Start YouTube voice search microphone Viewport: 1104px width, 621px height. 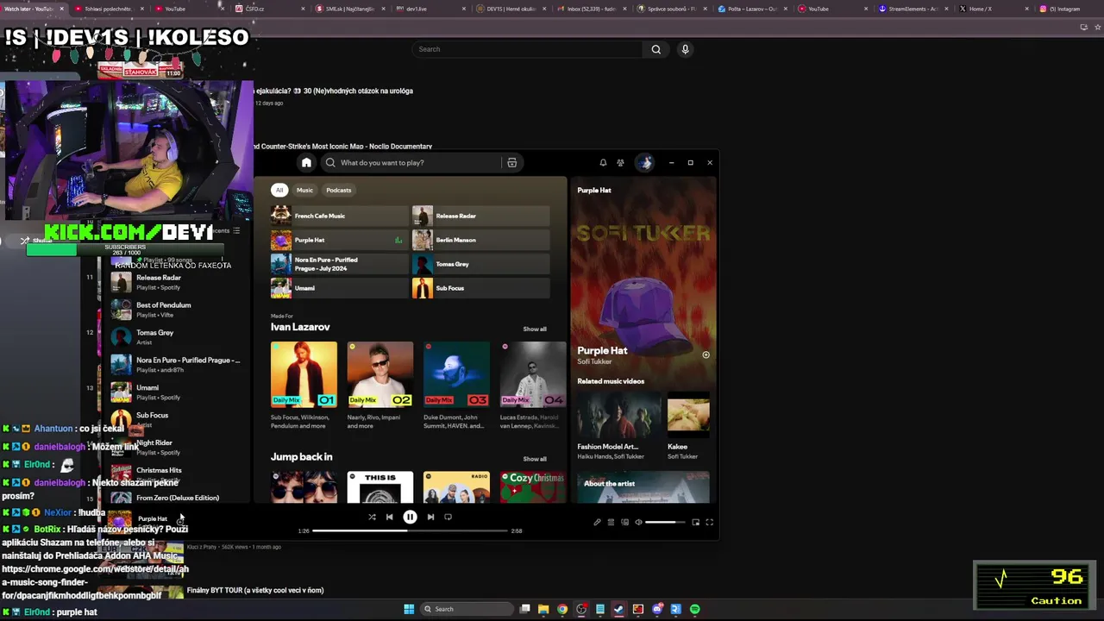(x=685, y=49)
